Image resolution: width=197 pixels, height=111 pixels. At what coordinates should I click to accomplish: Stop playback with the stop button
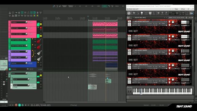coord(26,105)
